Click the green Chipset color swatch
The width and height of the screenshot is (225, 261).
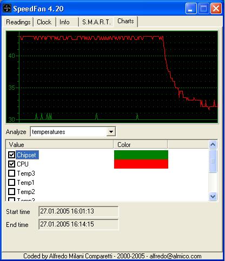tap(141, 155)
